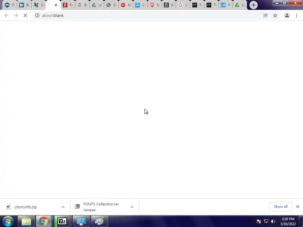The image size is (303, 227).
Task: Minimize the Chrome window
Action: point(277,3)
